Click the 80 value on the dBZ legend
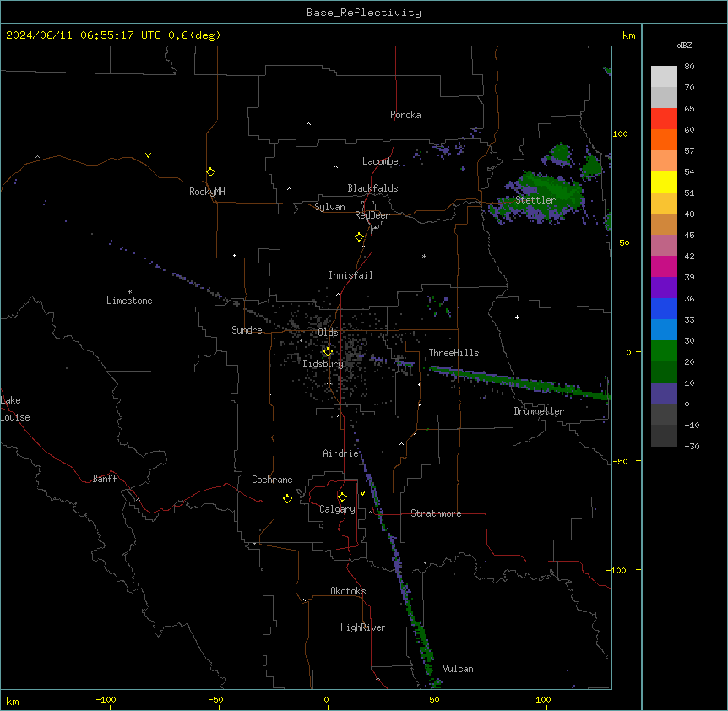 tap(689, 67)
